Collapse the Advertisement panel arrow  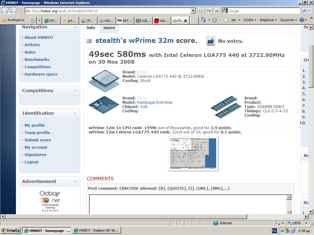click(x=75, y=182)
